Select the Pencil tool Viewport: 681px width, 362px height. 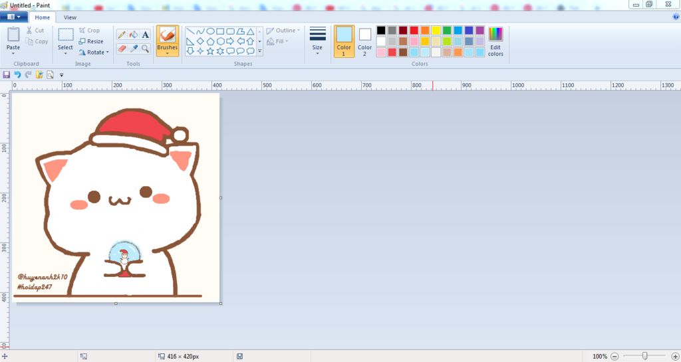click(x=122, y=35)
